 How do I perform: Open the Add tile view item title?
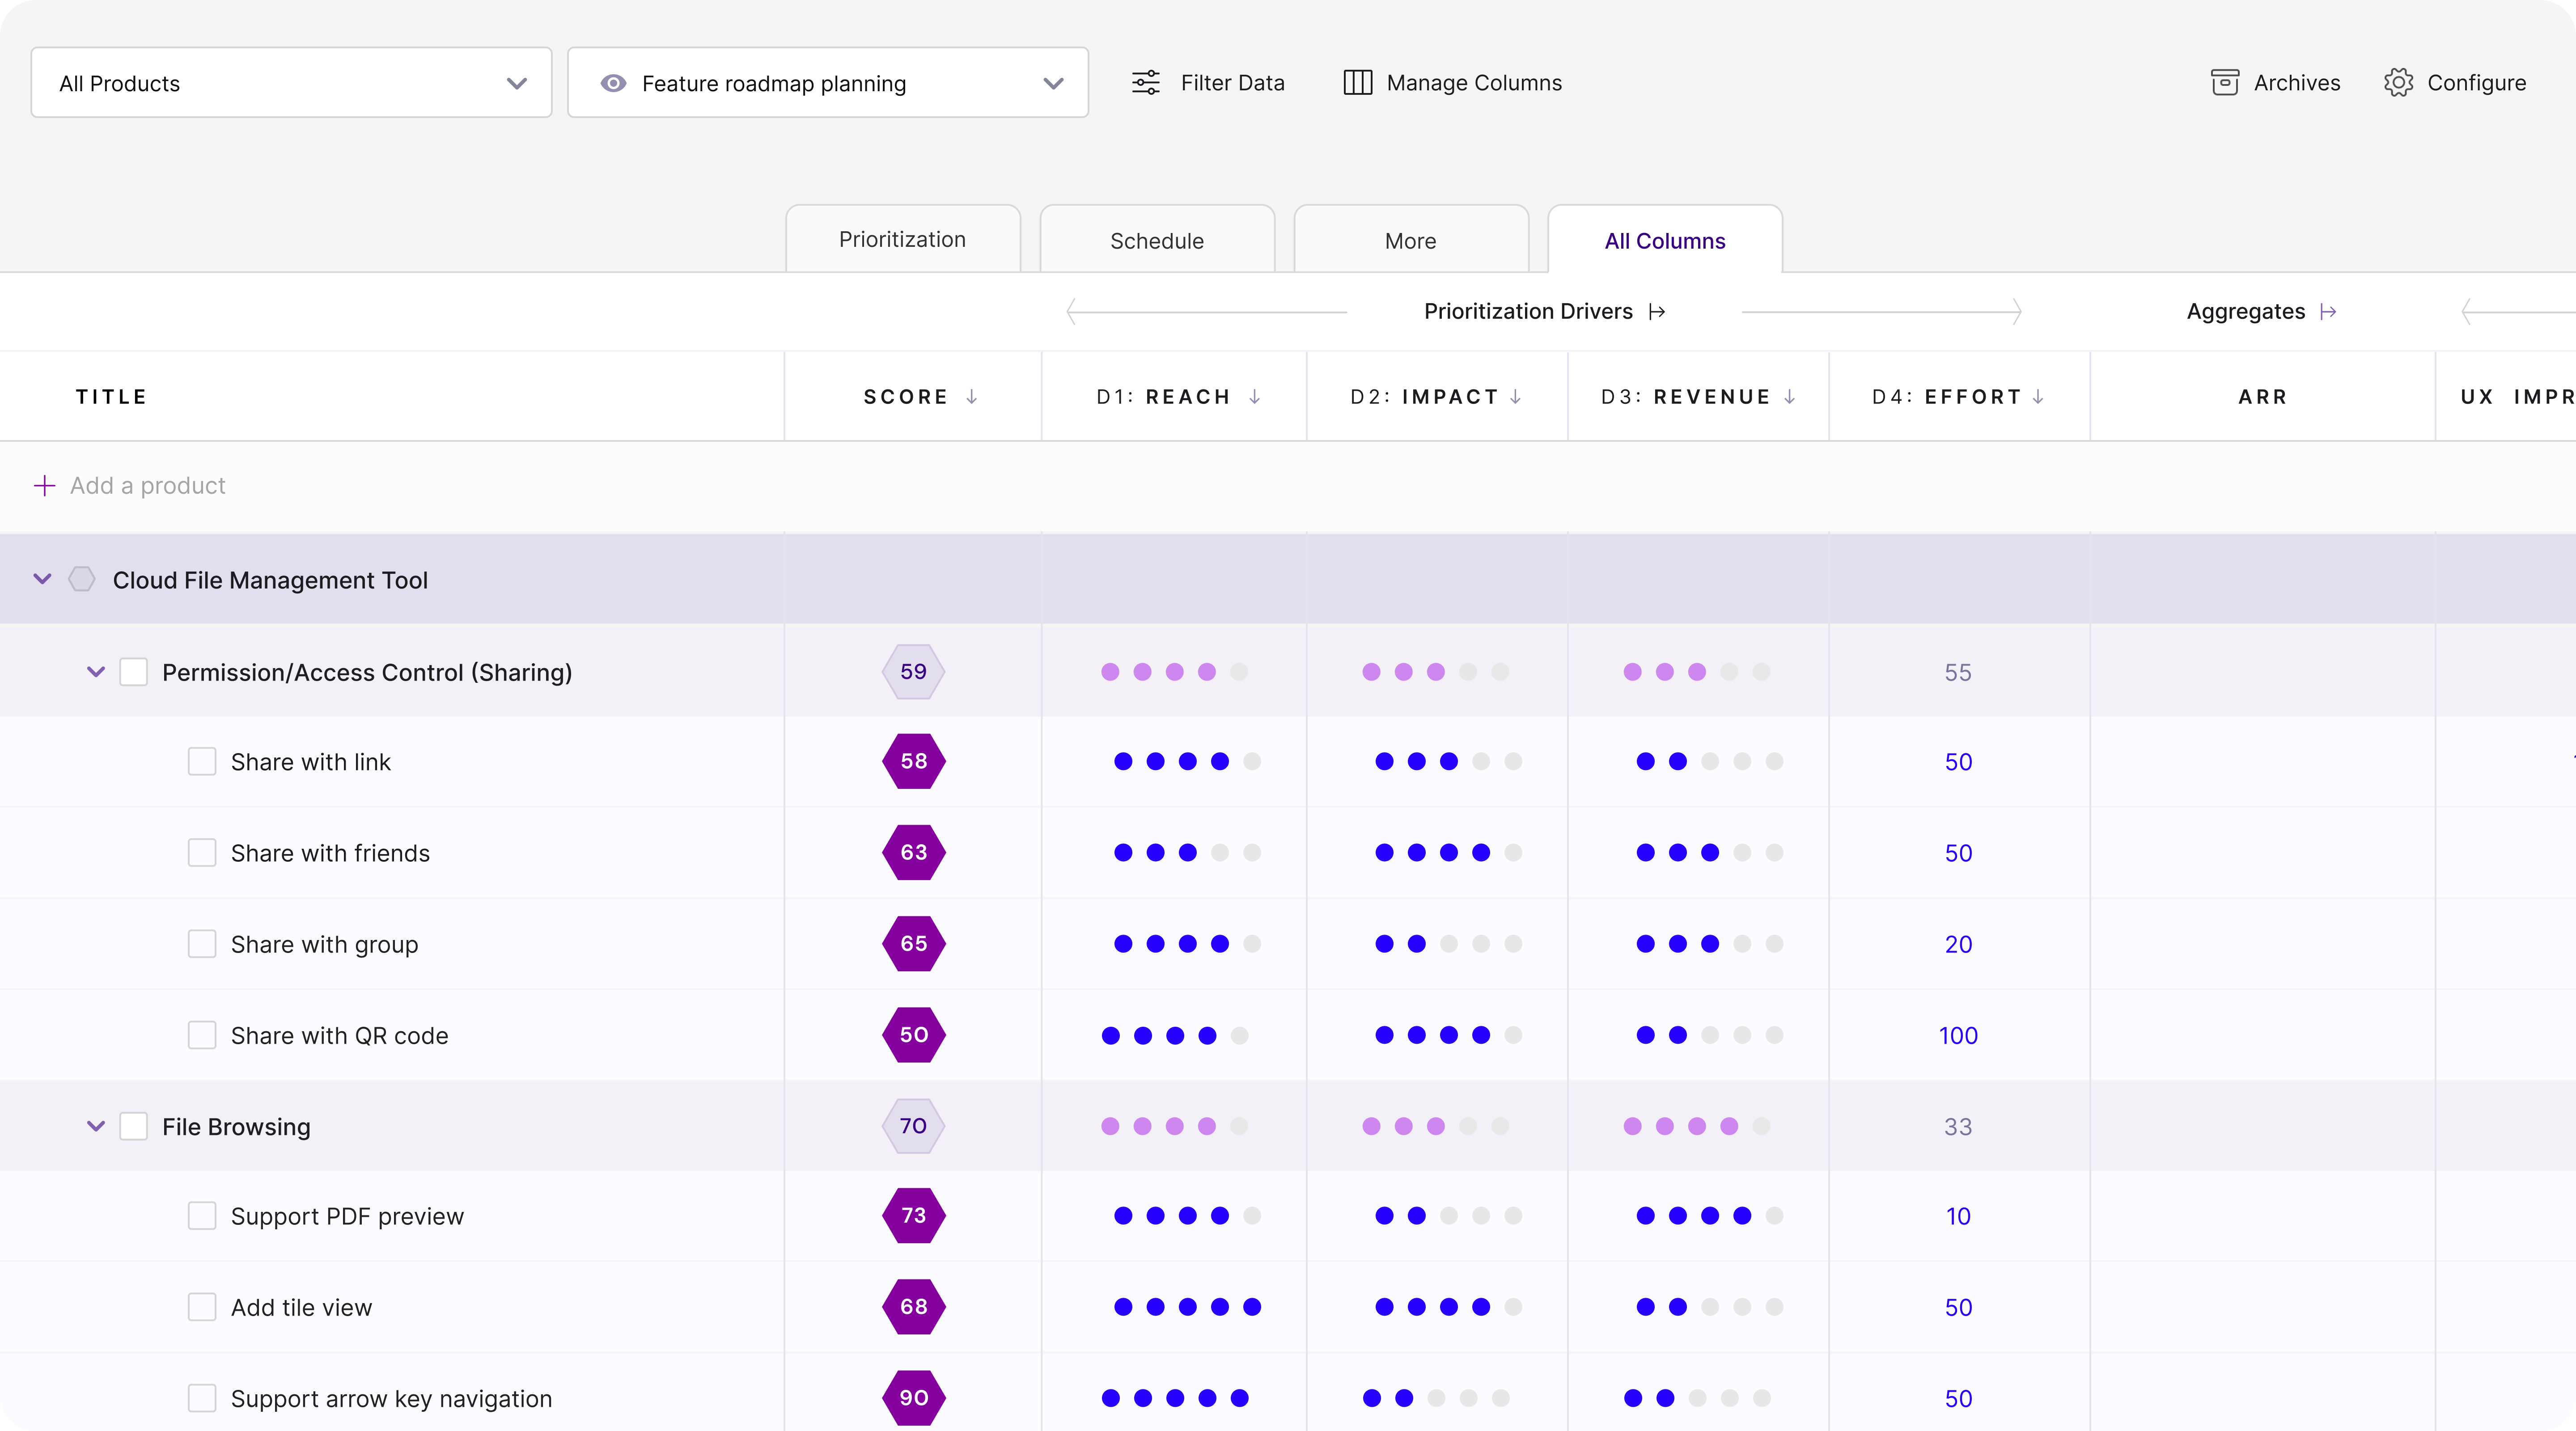point(301,1307)
